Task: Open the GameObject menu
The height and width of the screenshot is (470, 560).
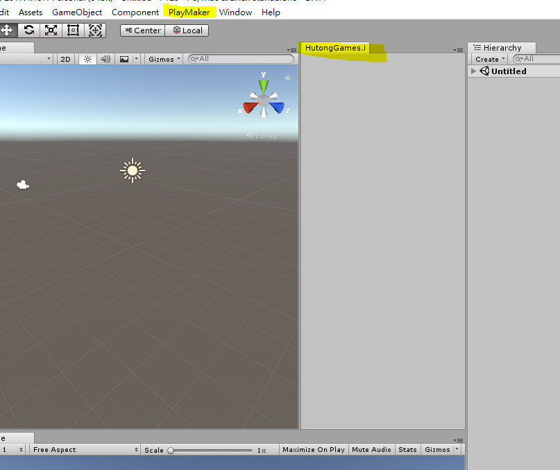Action: click(x=77, y=12)
